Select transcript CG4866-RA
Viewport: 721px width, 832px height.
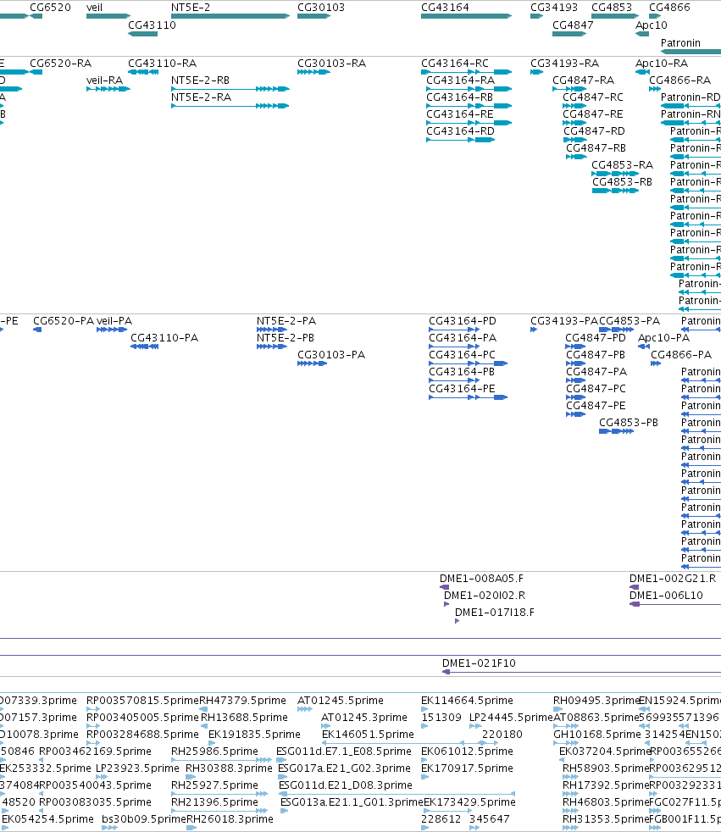point(655,89)
